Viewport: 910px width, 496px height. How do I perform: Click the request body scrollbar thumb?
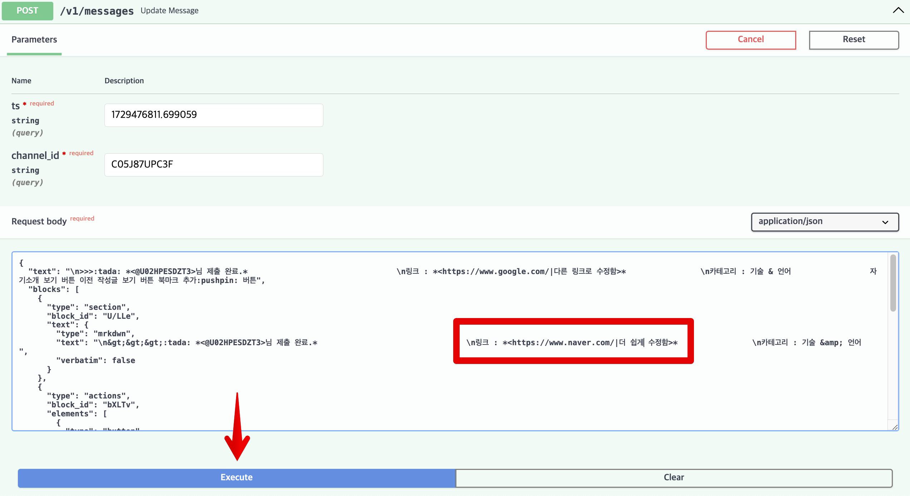pyautogui.click(x=893, y=282)
